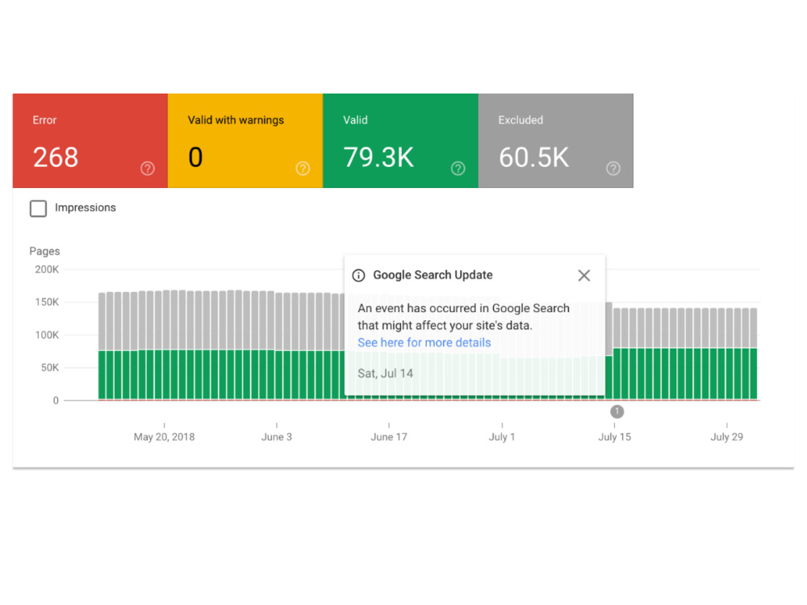This screenshot has height=605, width=807.
Task: Click the 0 count on Valid with warnings card
Action: pyautogui.click(x=195, y=157)
